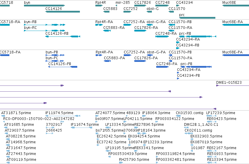Viewport: 249px width, 164px height.
Task: Select transcript byn-RC
Action: 44,31
